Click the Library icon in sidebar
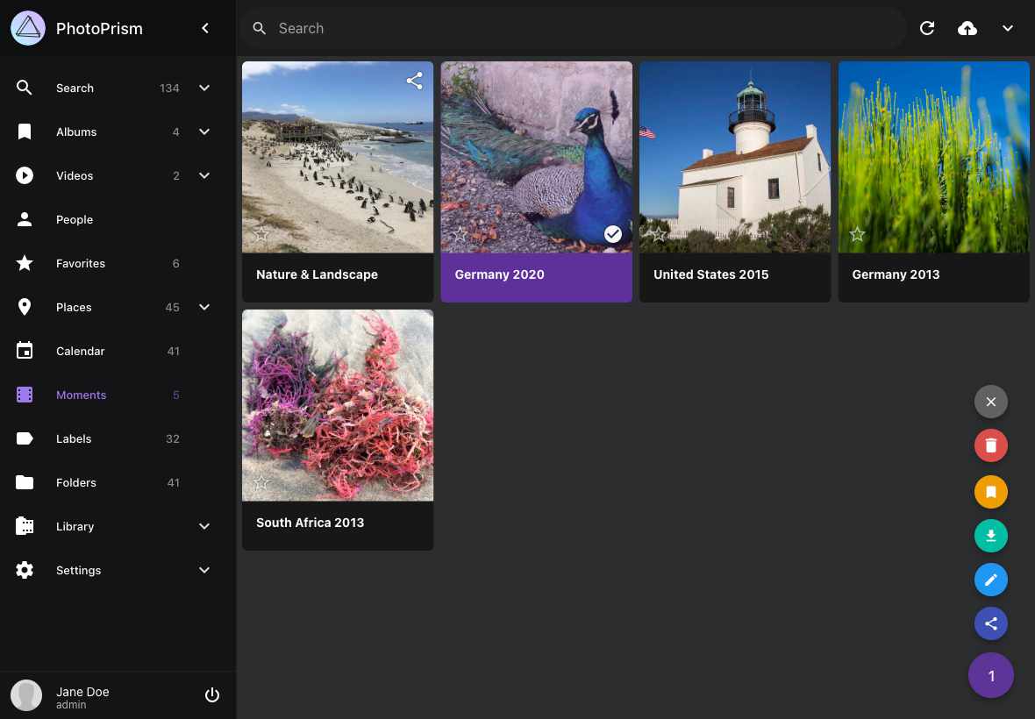This screenshot has width=1035, height=719. (25, 526)
